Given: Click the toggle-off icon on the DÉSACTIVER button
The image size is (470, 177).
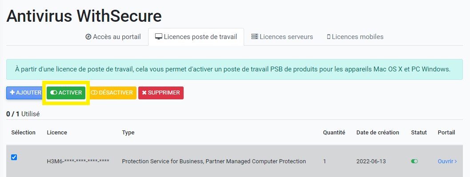Looking at the screenshot, I should (x=94, y=93).
